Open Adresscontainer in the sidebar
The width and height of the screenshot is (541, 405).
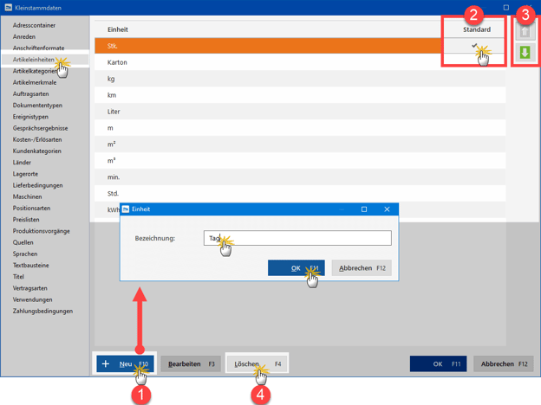coord(35,25)
